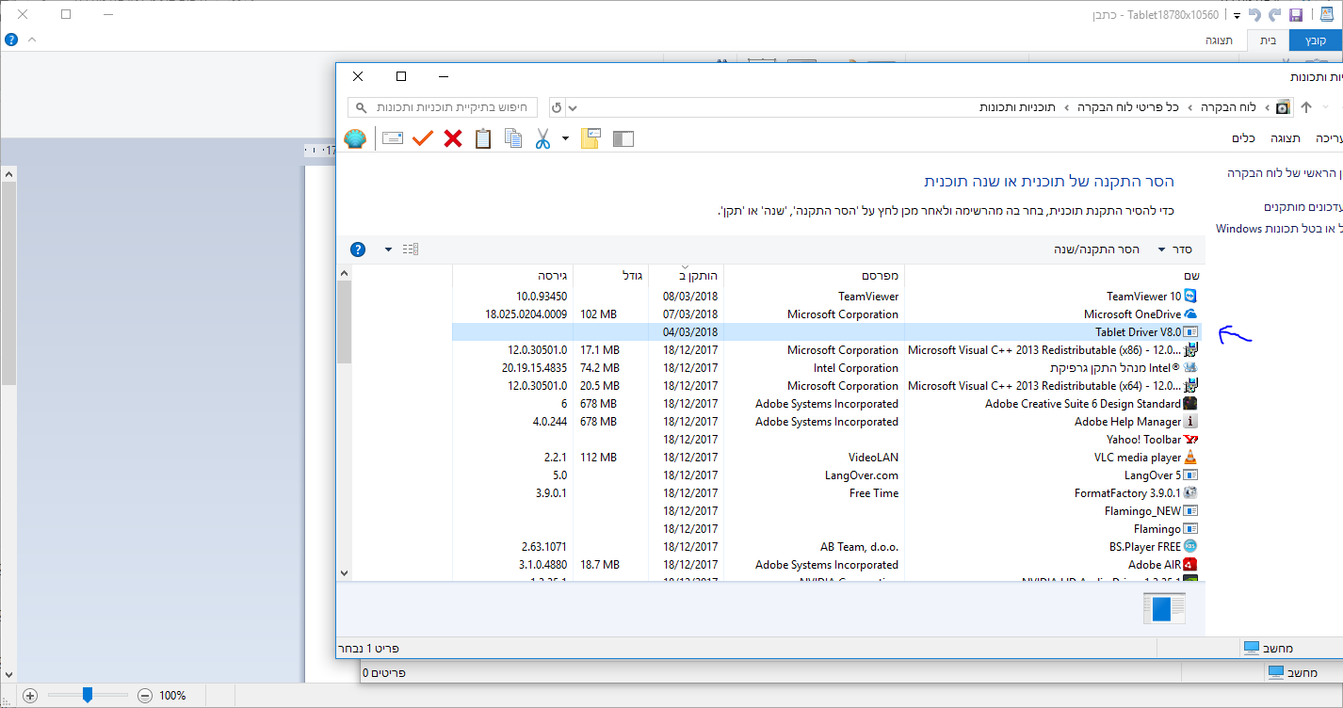1343x708 pixels.
Task: Click the הסר התקנה/שנה button
Action: pos(1096,249)
